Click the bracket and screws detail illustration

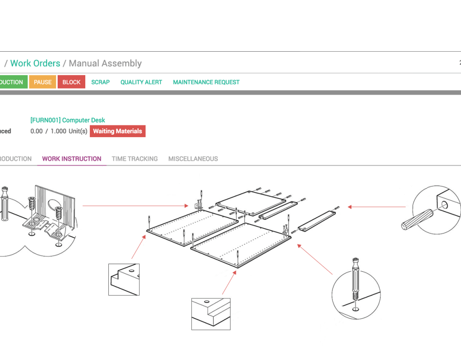pos(38,221)
